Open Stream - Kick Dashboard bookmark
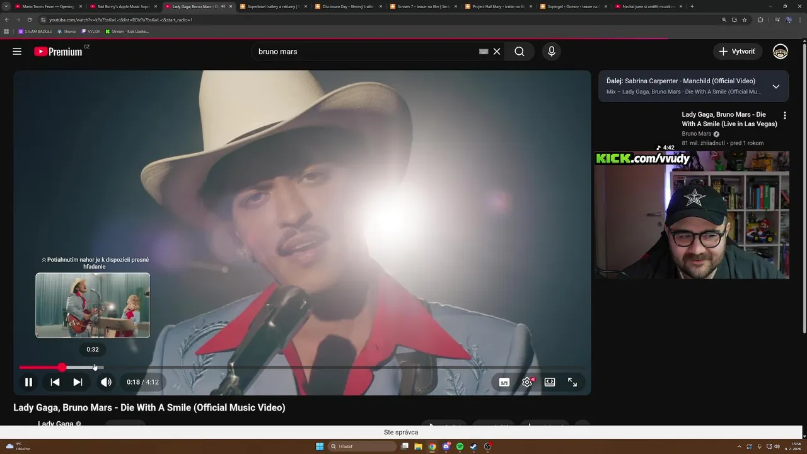The image size is (807, 454). point(127,31)
